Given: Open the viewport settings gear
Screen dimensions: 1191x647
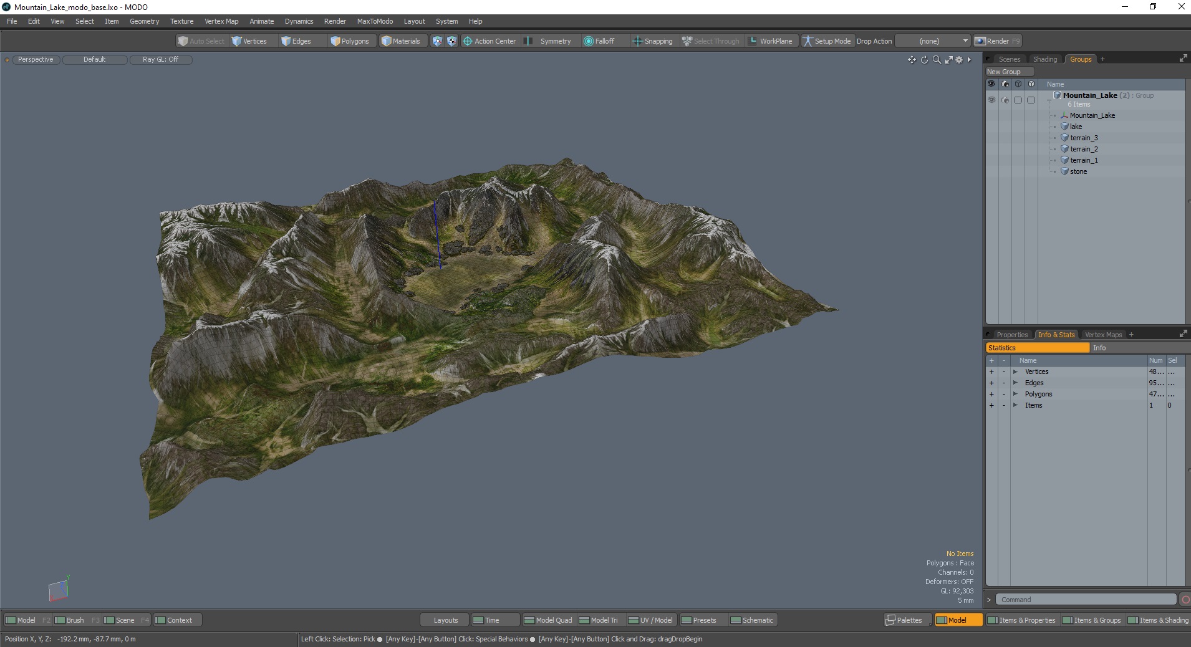Looking at the screenshot, I should click(x=959, y=60).
